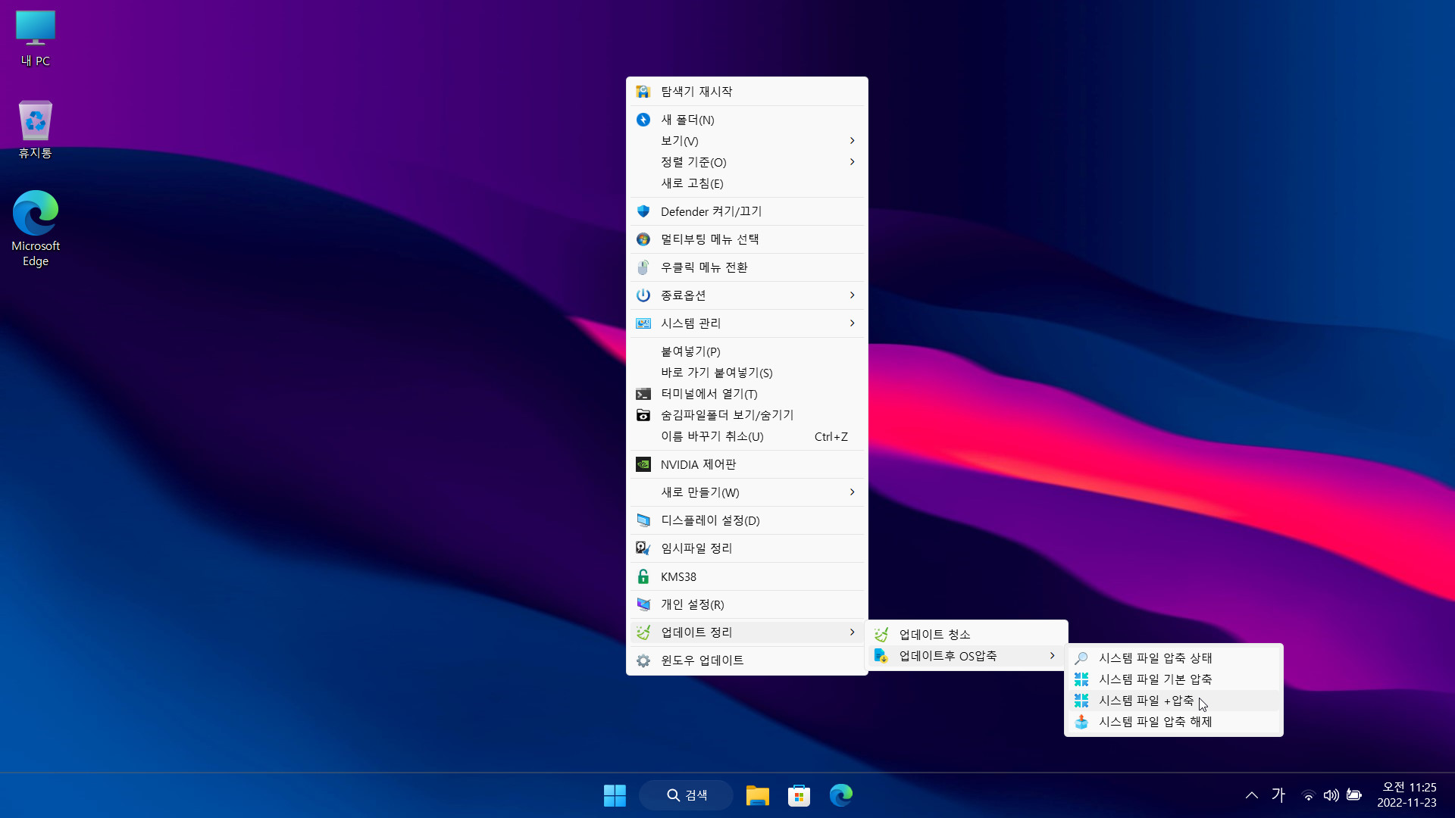
Task: Click the Defender shield icon
Action: (643, 211)
